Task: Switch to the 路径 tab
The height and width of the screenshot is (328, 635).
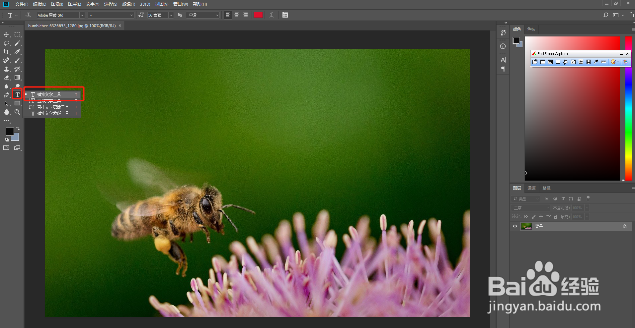Action: pos(546,188)
